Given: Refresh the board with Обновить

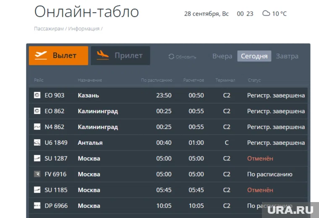Looking at the screenshot, I should tap(182, 57).
